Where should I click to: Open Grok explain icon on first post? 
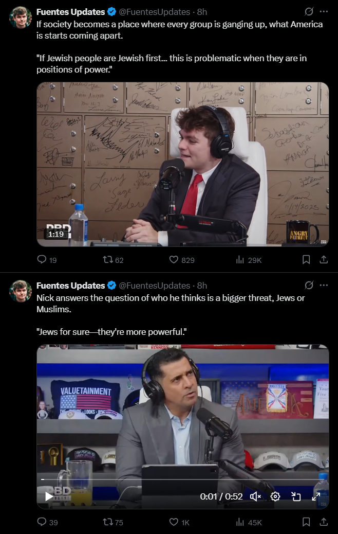tap(309, 12)
